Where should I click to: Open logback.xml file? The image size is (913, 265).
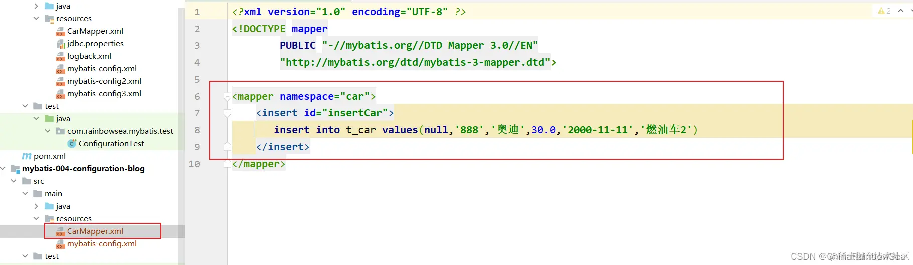click(x=89, y=56)
